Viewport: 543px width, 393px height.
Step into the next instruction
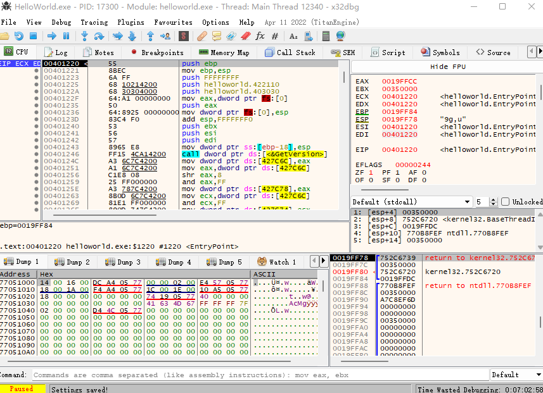point(84,36)
